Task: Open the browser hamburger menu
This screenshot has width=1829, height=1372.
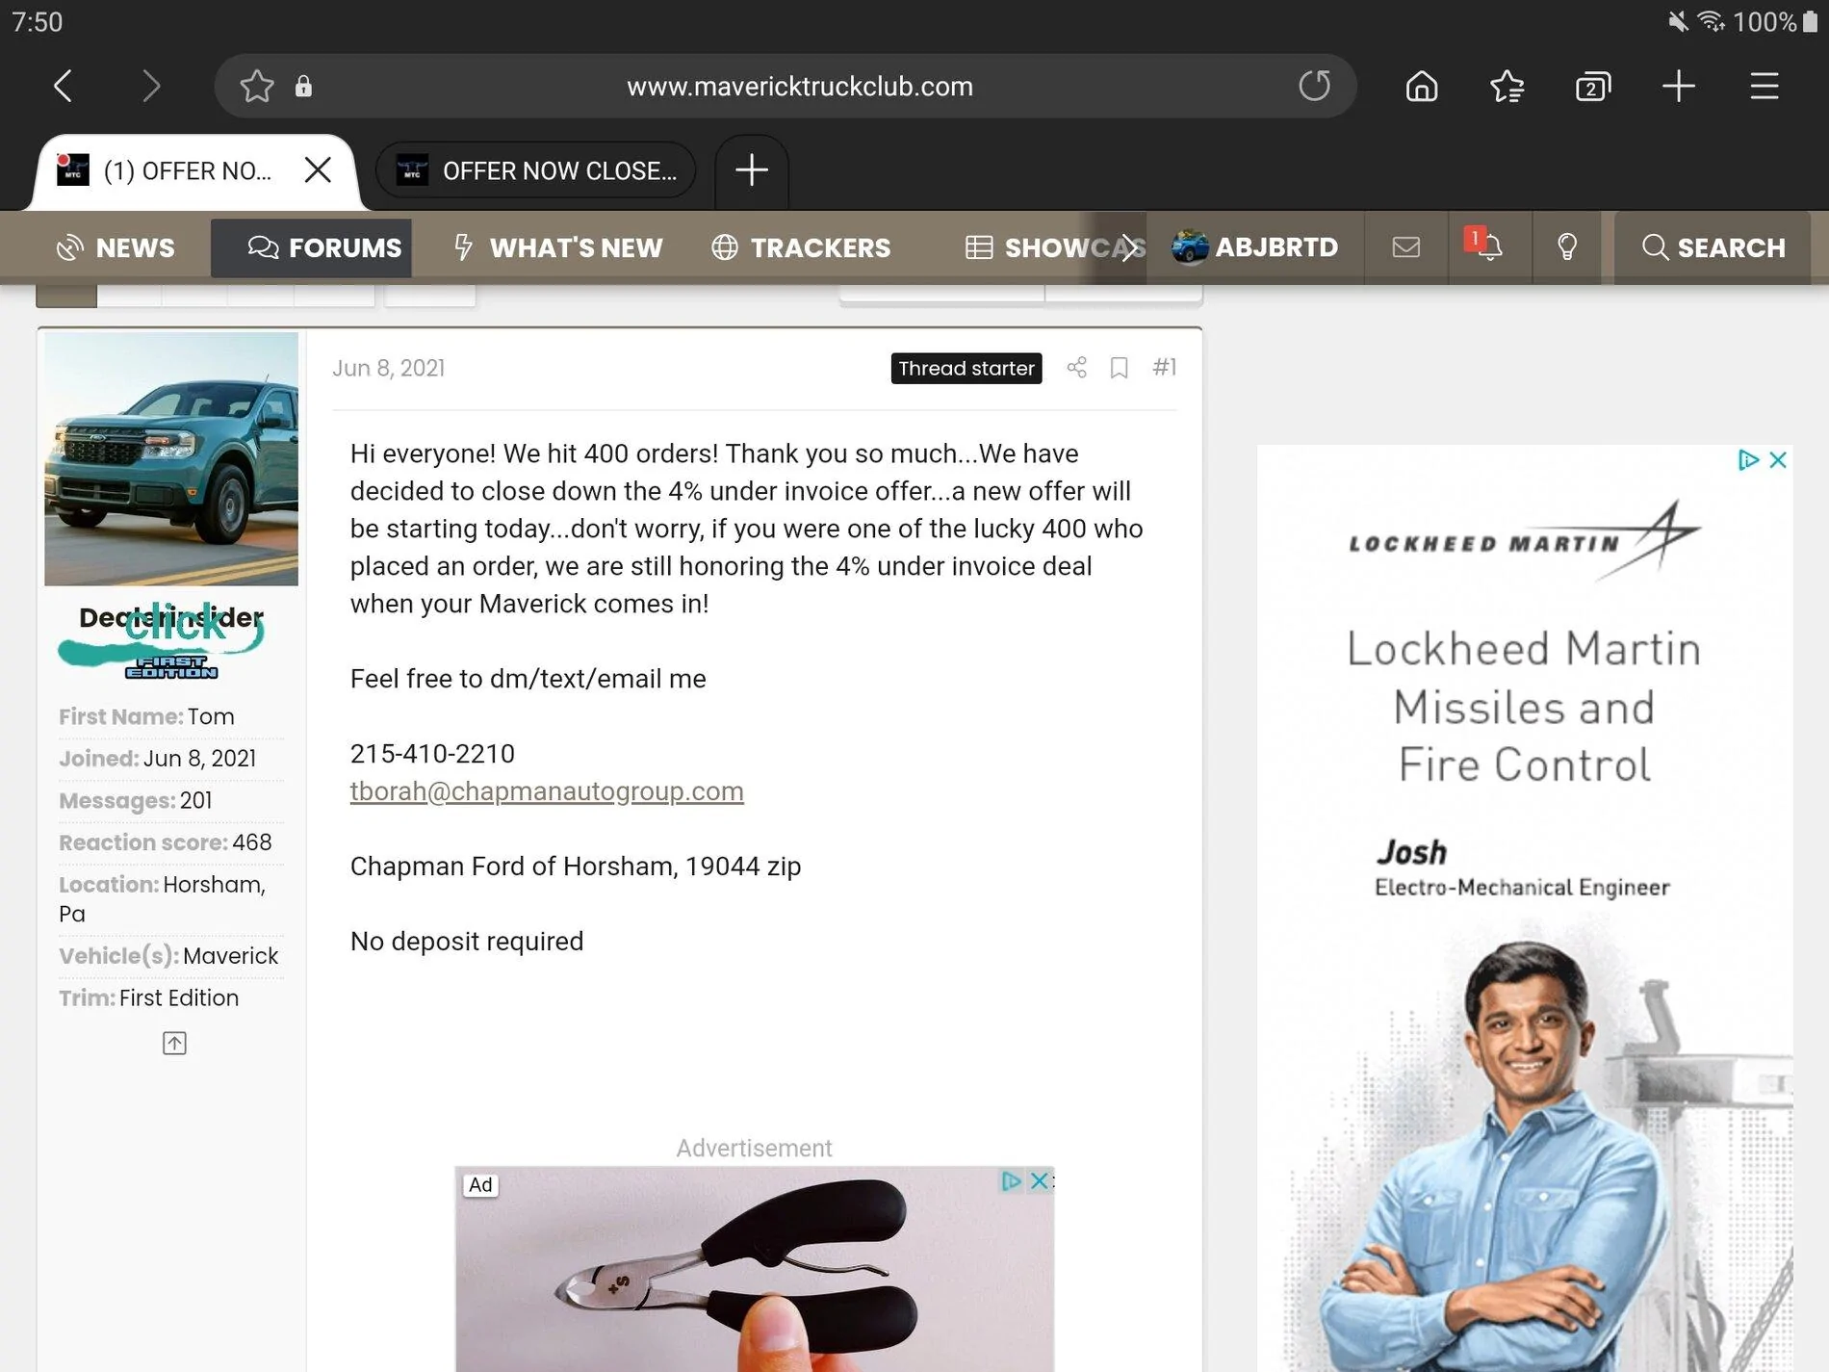Action: pos(1765,87)
